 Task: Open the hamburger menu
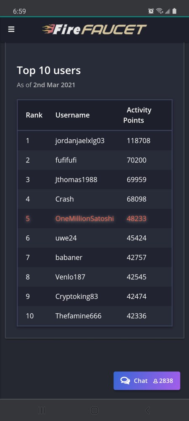coord(11,29)
